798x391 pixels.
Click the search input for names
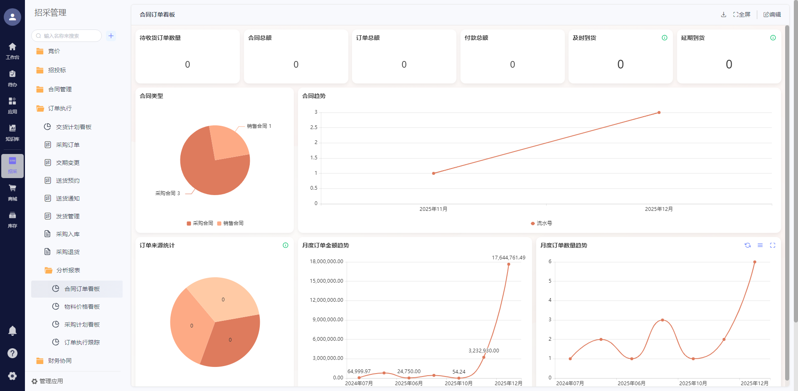69,36
